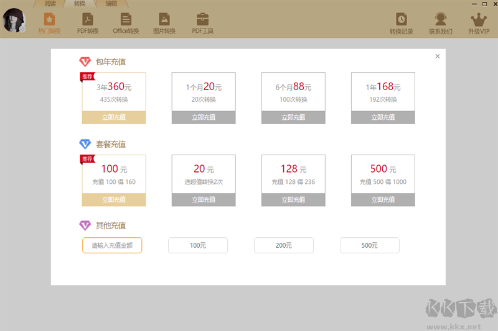Click the 升级VIP crown icon
This screenshot has width=498, height=331.
[479, 19]
